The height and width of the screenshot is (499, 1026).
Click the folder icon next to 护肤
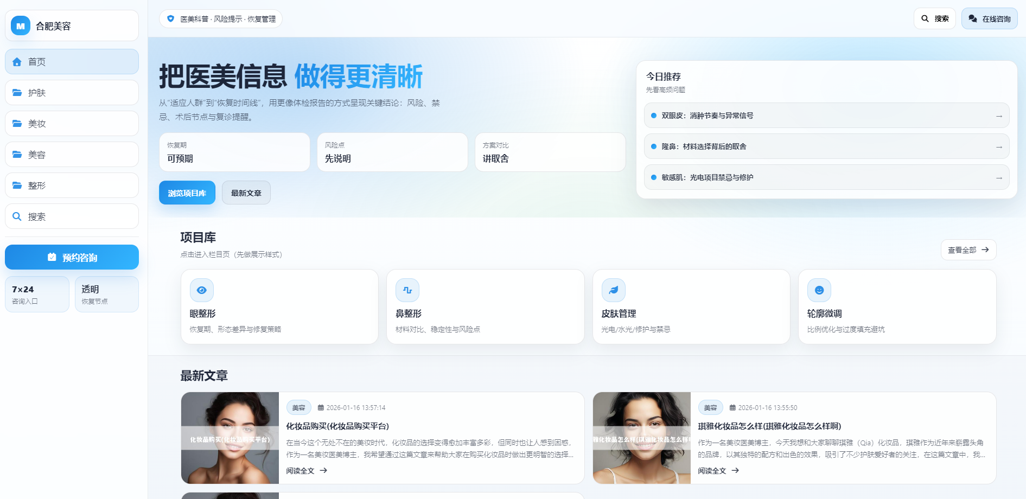coord(17,92)
